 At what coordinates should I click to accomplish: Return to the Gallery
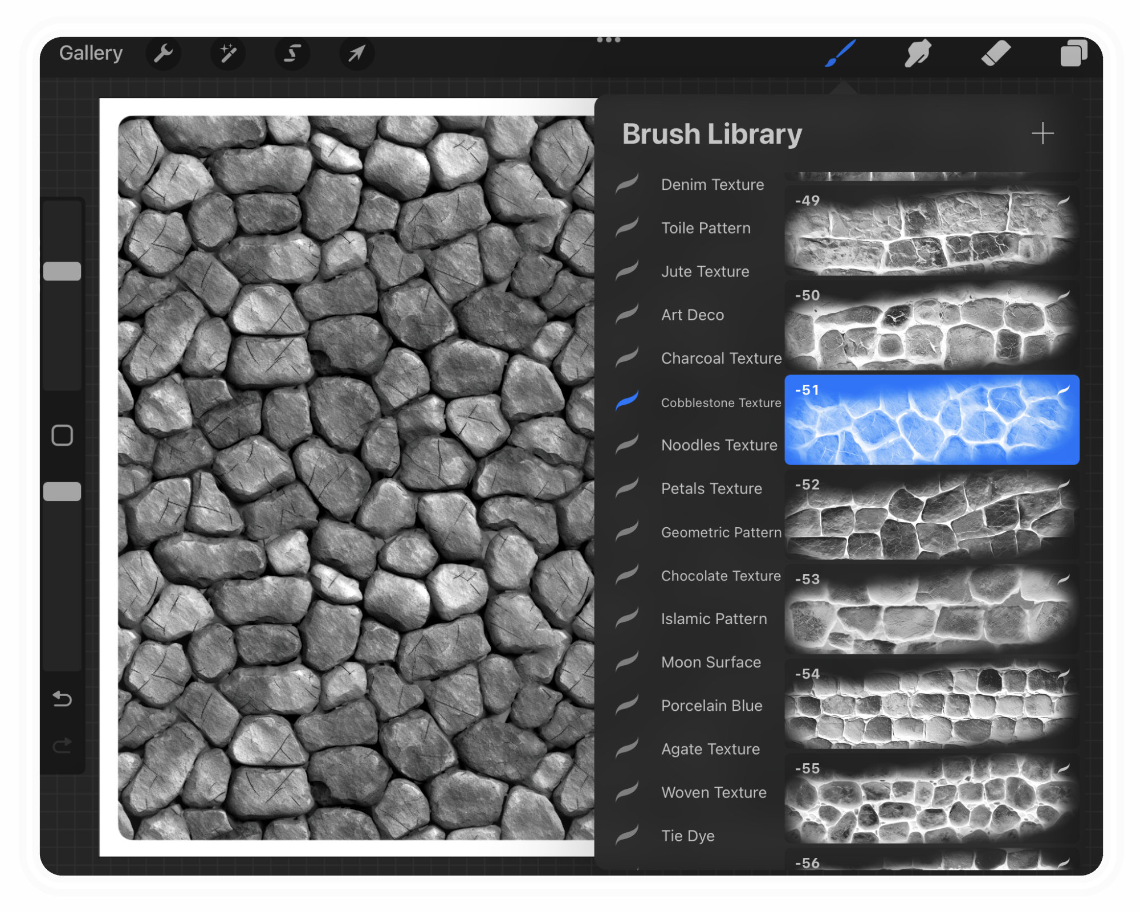click(x=91, y=52)
